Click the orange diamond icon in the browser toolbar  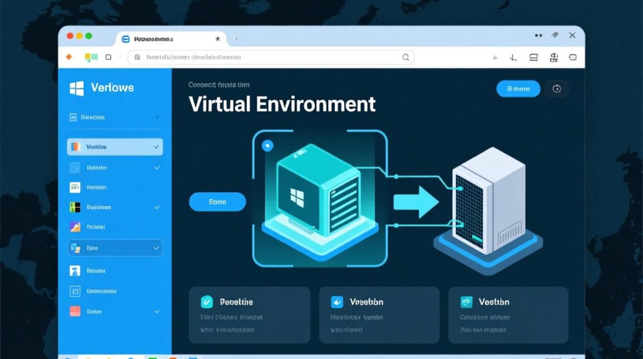tap(69, 57)
